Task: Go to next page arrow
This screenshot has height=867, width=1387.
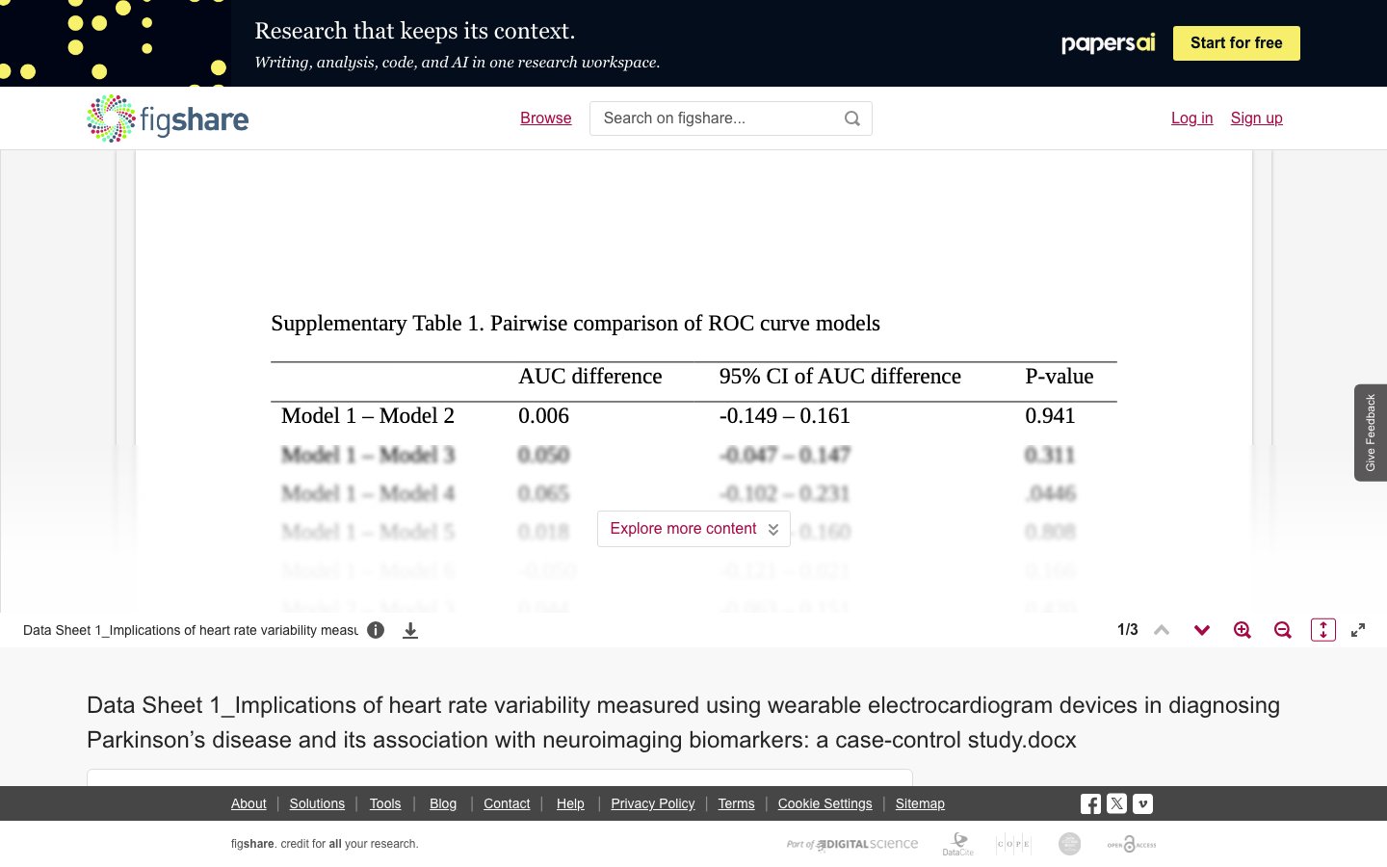Action: [x=1202, y=630]
